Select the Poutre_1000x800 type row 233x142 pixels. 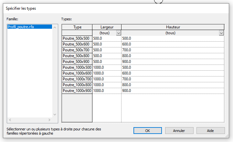pos(77,85)
